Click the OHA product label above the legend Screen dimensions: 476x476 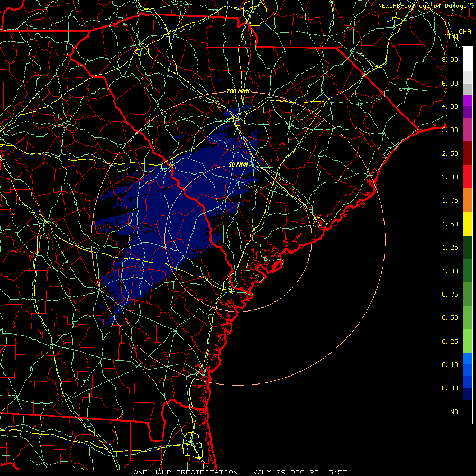464,32
